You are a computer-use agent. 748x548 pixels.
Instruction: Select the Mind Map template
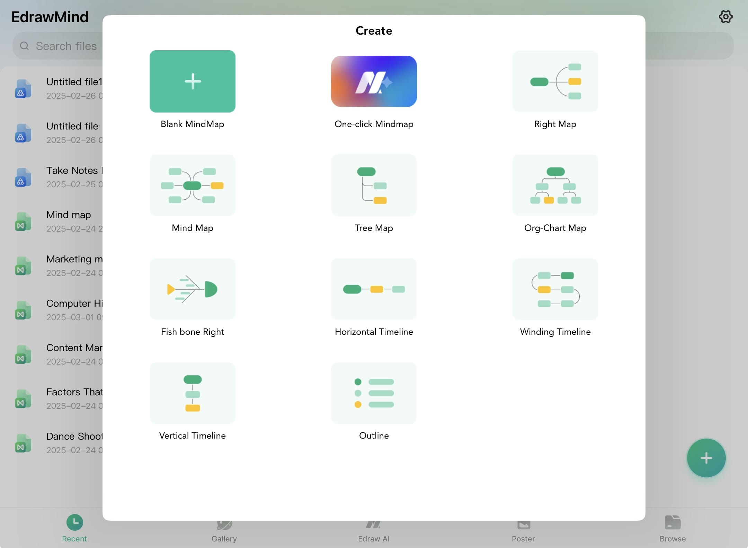point(192,185)
